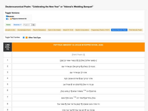Click line number 6 cell
148x111 pixels.
8,91
